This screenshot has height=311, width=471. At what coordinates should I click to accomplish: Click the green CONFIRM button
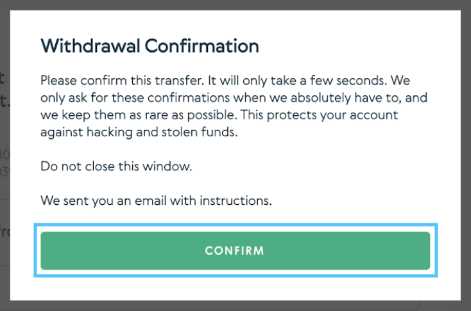pyautogui.click(x=235, y=250)
